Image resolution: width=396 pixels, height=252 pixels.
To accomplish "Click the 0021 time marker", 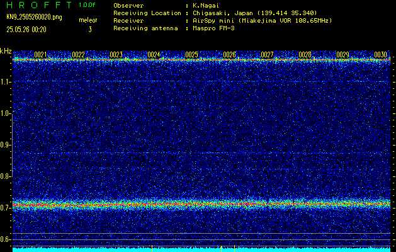I will pyautogui.click(x=40, y=55).
